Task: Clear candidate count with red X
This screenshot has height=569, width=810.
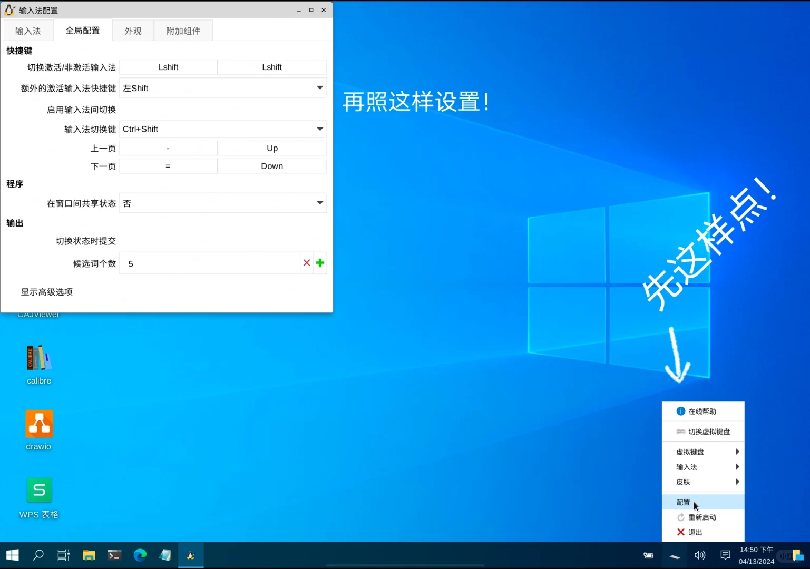Action: (307, 263)
